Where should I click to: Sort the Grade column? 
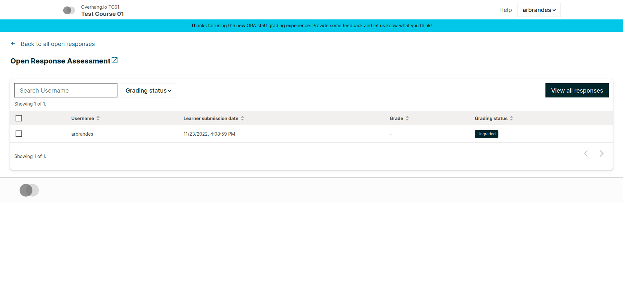[x=408, y=118]
